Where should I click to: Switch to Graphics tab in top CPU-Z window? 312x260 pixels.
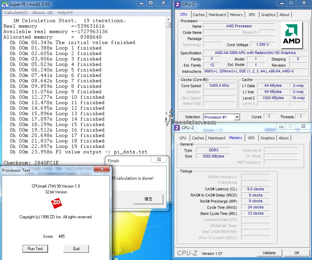tap(268, 15)
